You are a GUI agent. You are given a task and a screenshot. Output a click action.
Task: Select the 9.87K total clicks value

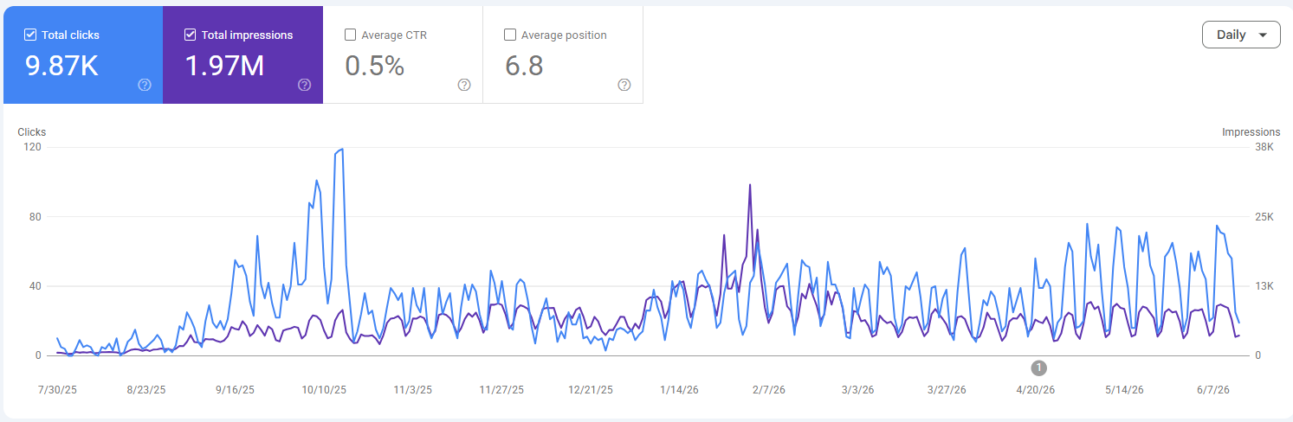click(62, 66)
